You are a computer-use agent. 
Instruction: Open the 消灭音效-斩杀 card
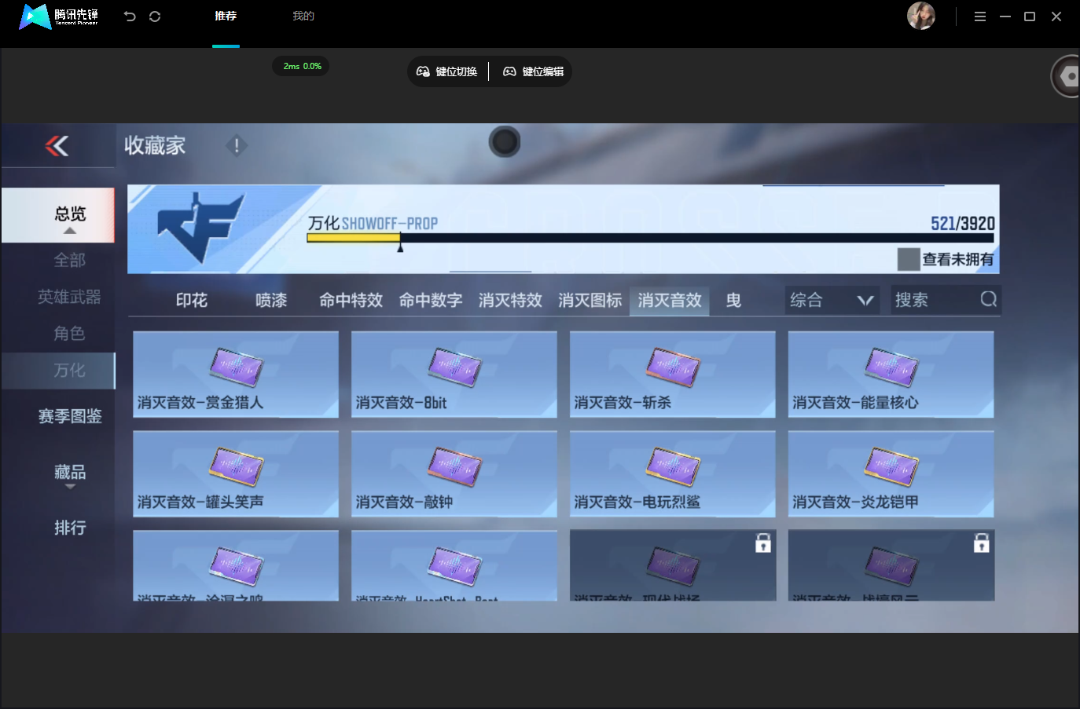673,374
